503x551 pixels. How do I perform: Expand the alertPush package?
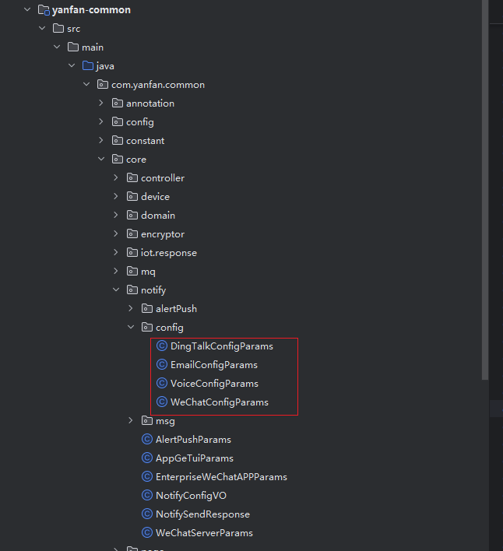point(131,309)
